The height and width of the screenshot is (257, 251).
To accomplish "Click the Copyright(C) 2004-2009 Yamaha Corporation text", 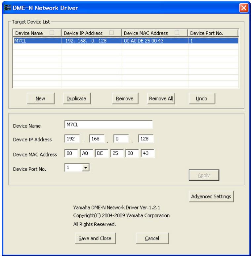I will tap(121, 215).
